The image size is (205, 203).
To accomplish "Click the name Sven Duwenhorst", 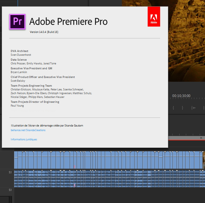I will (21, 55).
